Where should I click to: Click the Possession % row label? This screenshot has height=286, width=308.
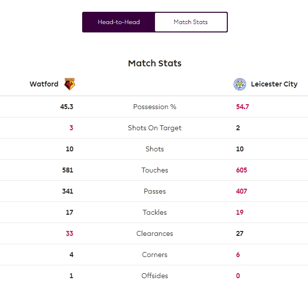coord(154,107)
